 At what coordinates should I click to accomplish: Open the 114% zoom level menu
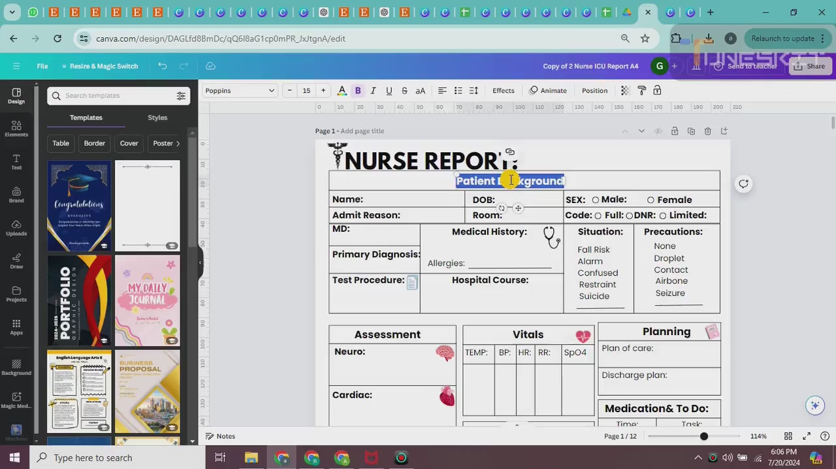pos(758,436)
